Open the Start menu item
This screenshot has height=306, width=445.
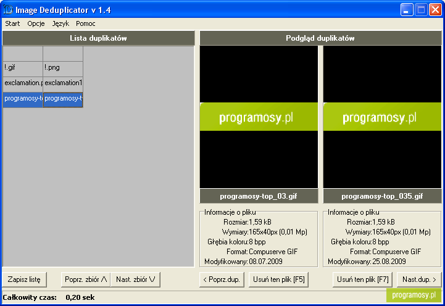point(12,23)
